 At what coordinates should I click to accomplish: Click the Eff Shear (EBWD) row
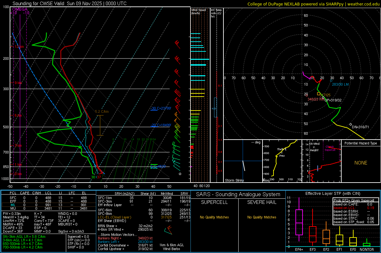pos(144,221)
